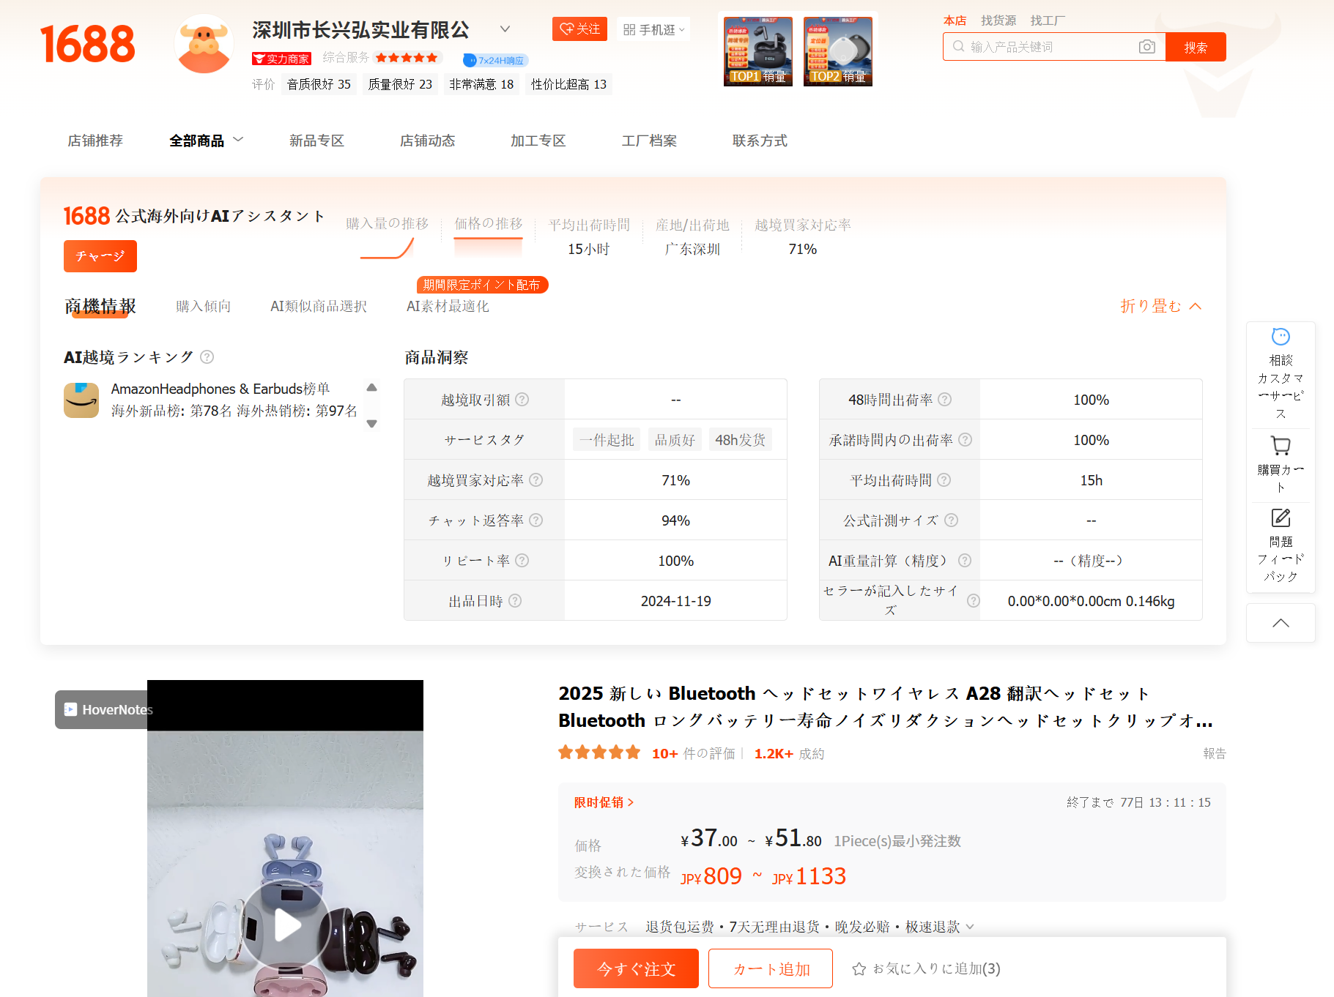Click the HoverNotes badge icon
Image resolution: width=1334 pixels, height=997 pixels.
coord(71,709)
